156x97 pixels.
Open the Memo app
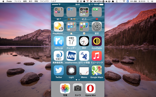pyautogui.click(x=84, y=70)
